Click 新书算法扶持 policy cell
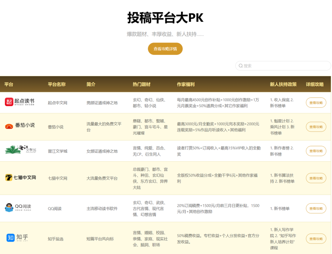 pos(282,178)
